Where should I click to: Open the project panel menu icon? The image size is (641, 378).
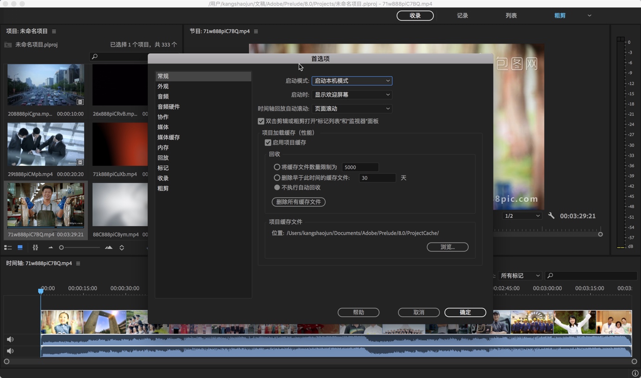54,31
